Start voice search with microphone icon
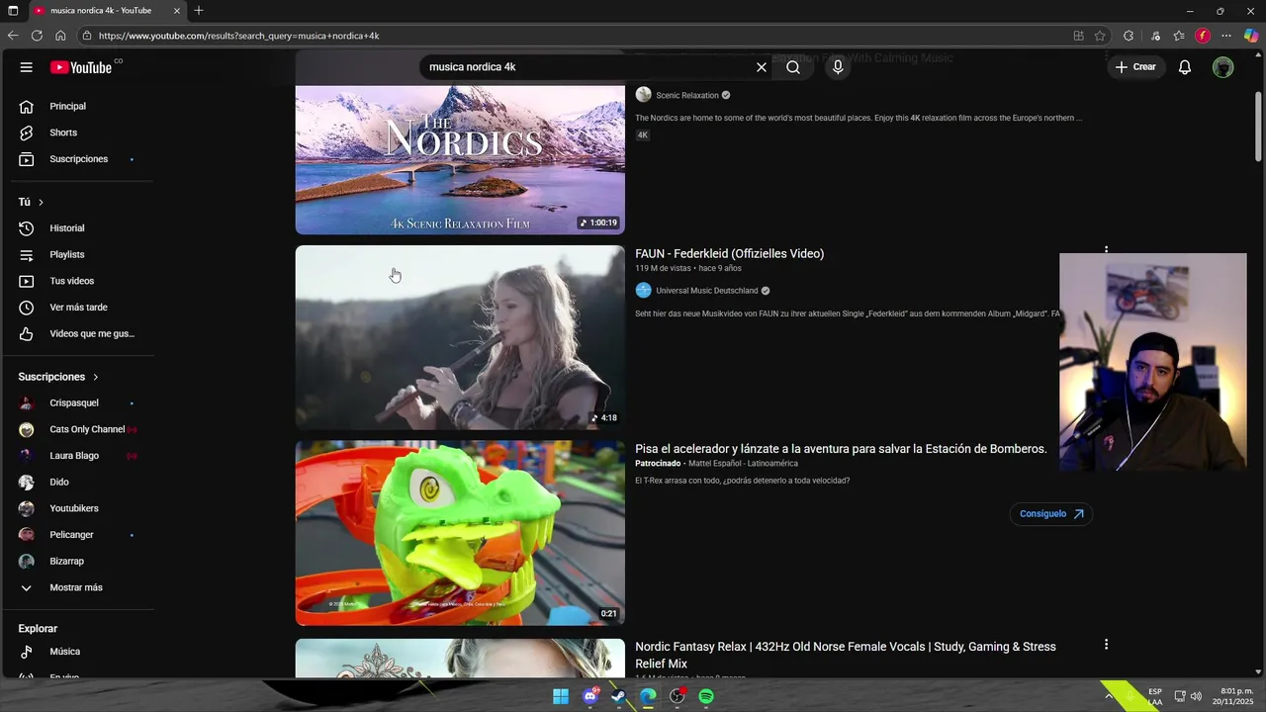Screen dimensions: 1266x712 point(838,67)
